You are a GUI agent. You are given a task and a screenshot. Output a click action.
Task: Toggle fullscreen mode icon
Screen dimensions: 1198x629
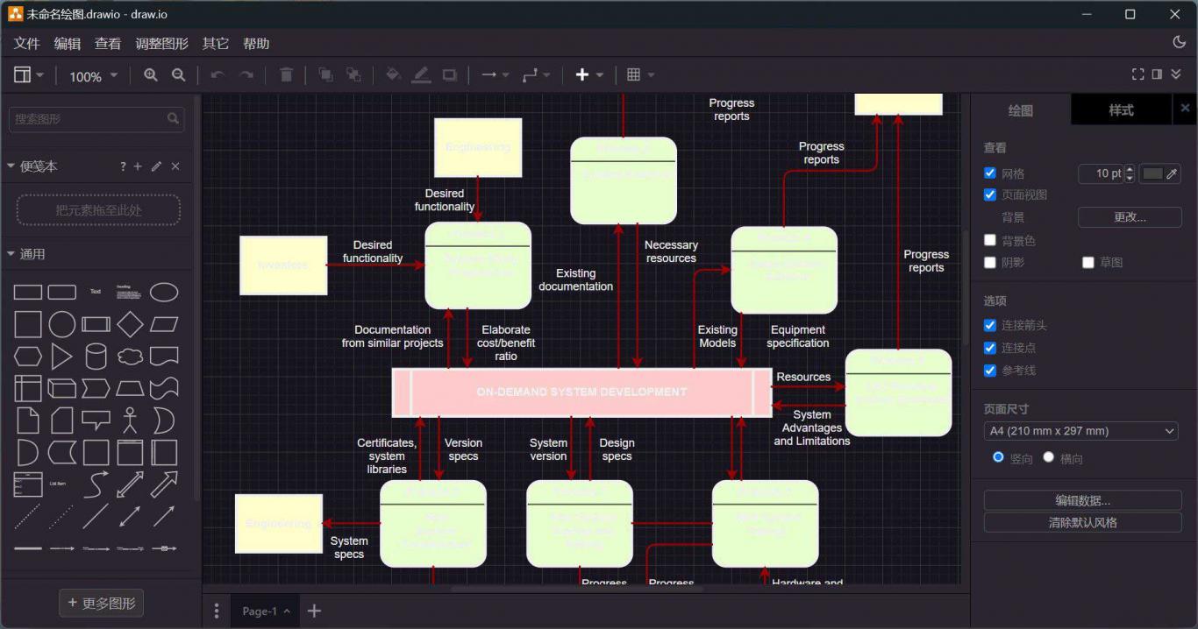tap(1137, 74)
